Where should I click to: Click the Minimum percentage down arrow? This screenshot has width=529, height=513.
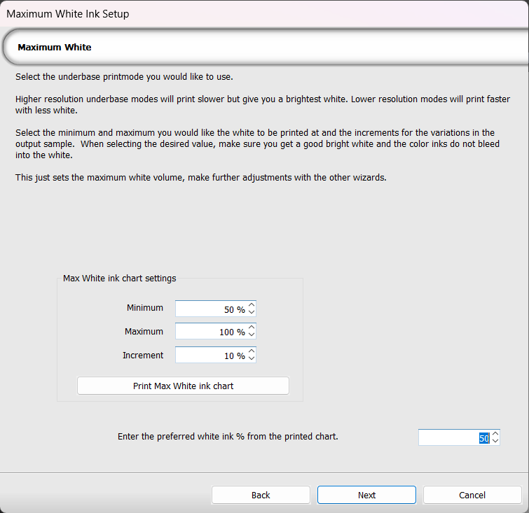(252, 313)
